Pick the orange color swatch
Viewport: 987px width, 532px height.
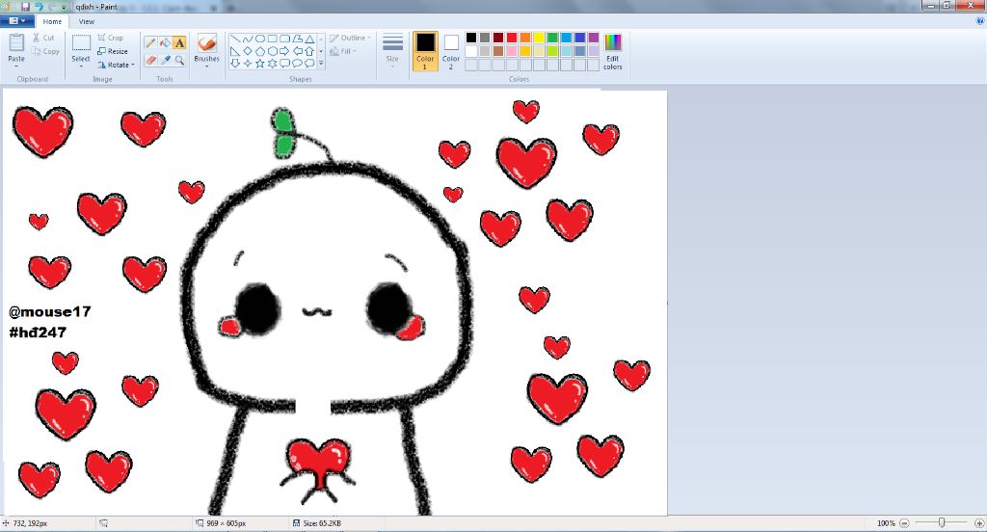click(x=525, y=38)
